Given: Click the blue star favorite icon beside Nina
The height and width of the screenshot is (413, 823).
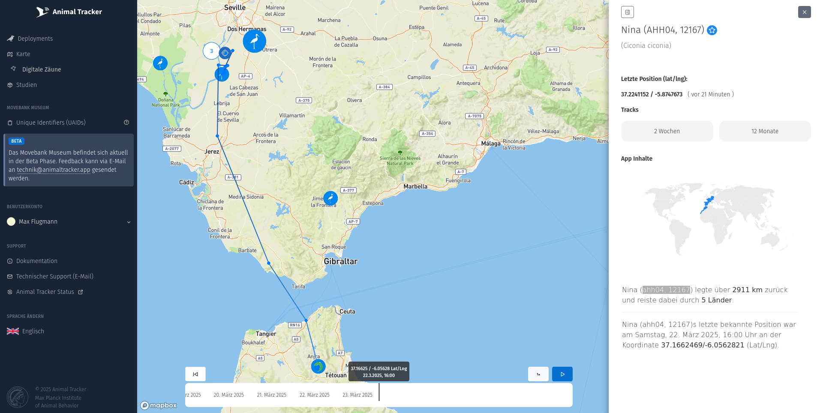Looking at the screenshot, I should [x=712, y=30].
